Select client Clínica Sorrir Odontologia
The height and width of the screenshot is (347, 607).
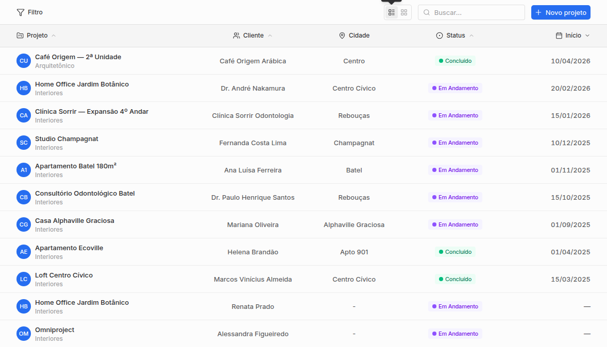pyautogui.click(x=253, y=115)
